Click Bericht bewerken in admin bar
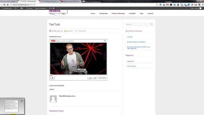 [40, 8]
